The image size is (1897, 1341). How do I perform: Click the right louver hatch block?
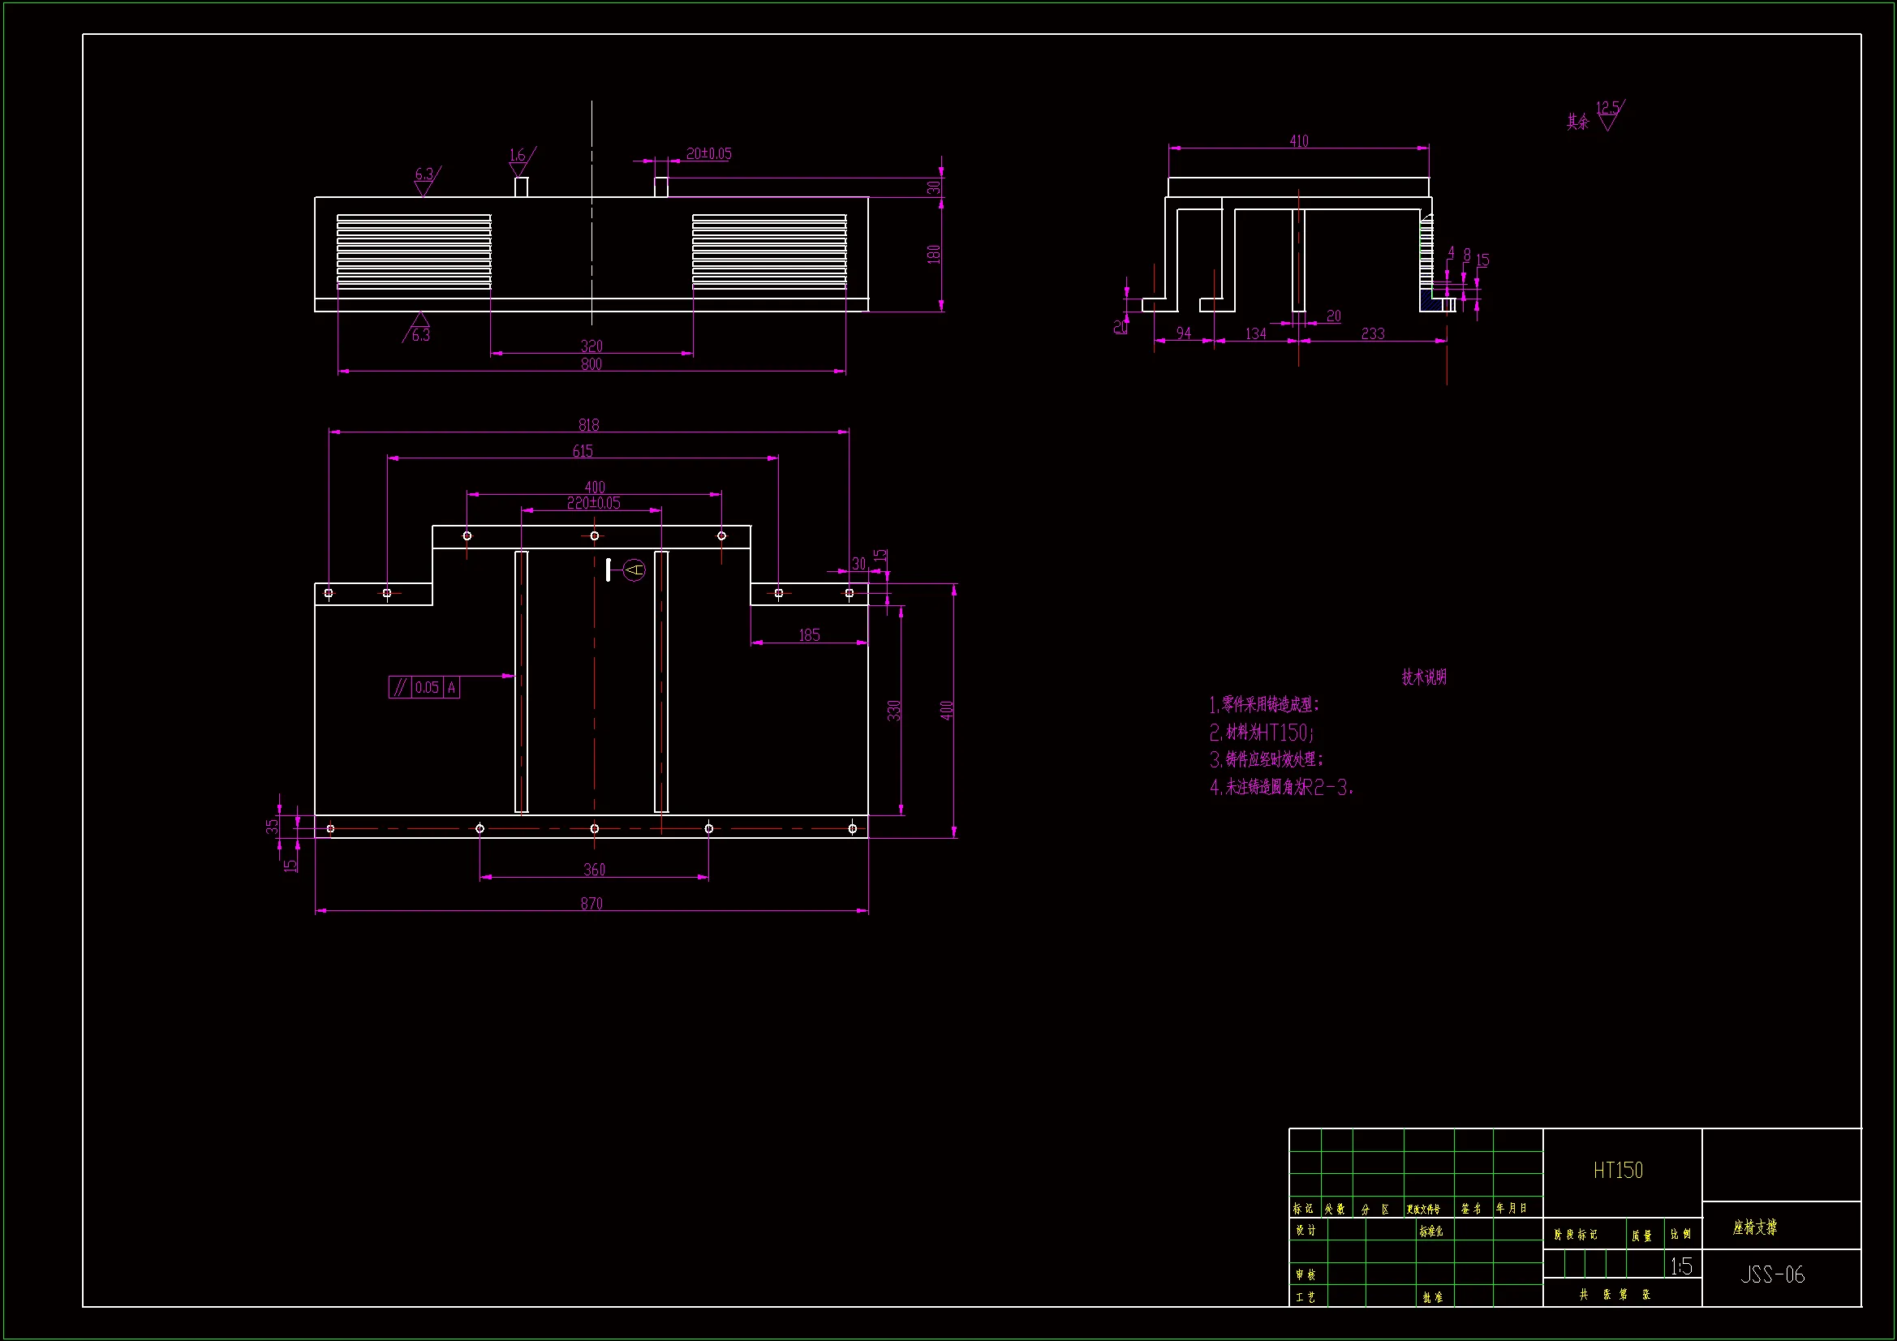coord(769,251)
